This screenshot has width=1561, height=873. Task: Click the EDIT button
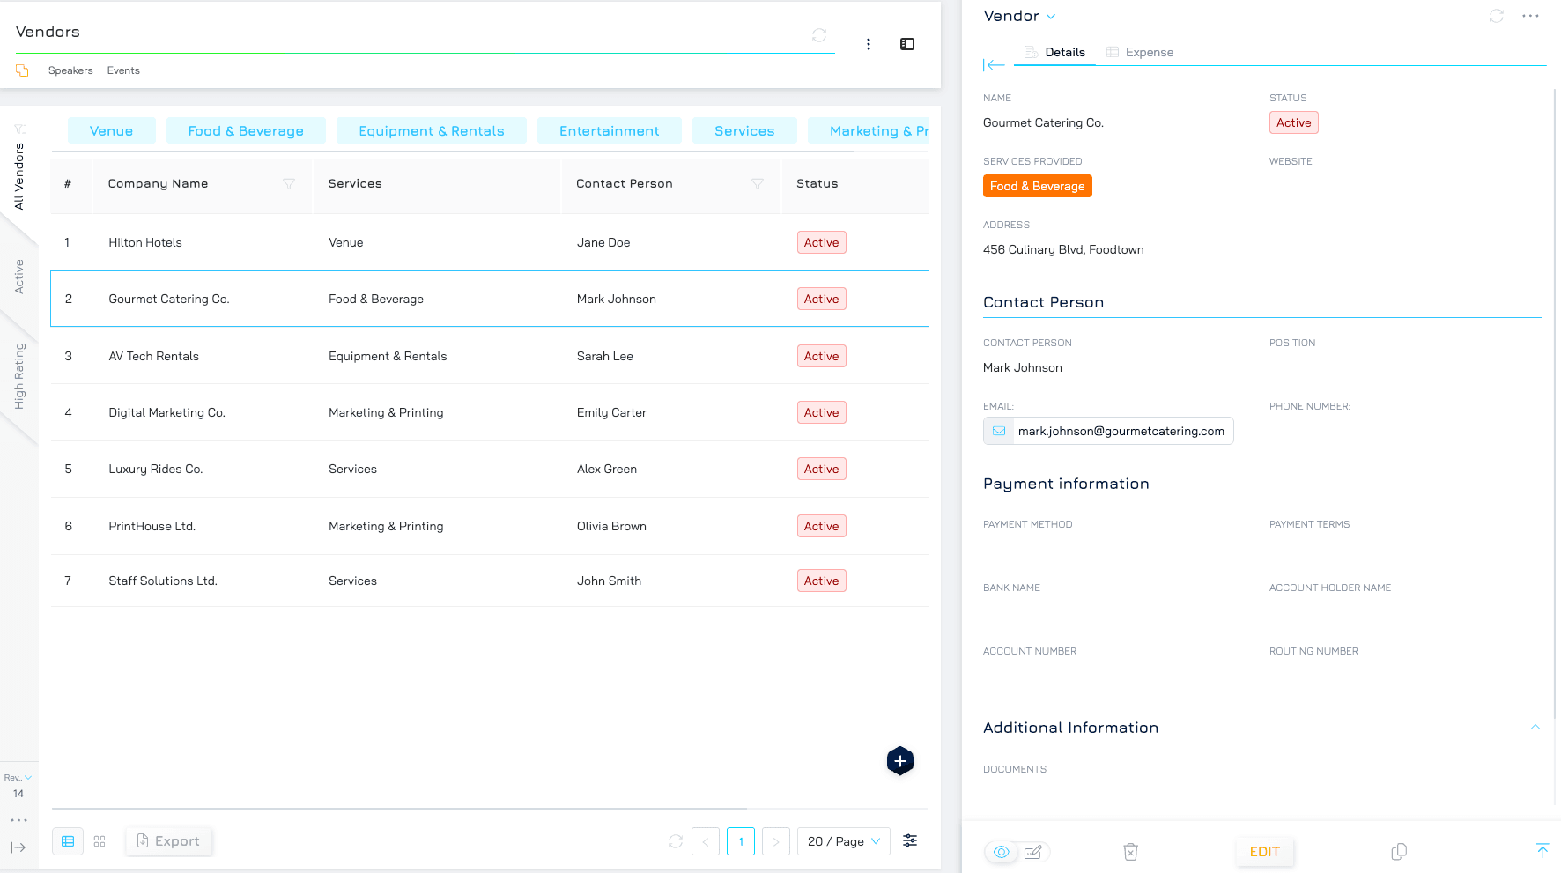(x=1264, y=852)
